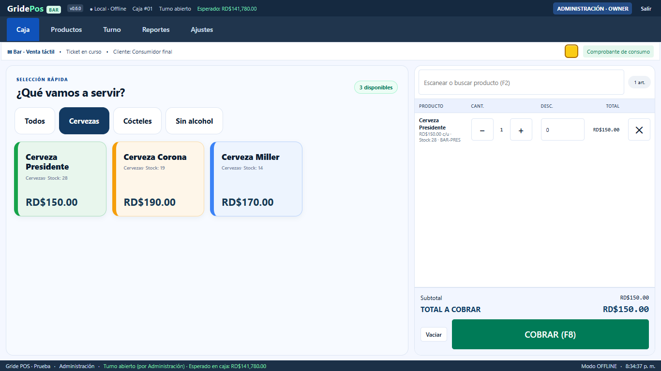The width and height of the screenshot is (661, 371).
Task: Filter products by Sin alcohol
Action: [x=194, y=121]
